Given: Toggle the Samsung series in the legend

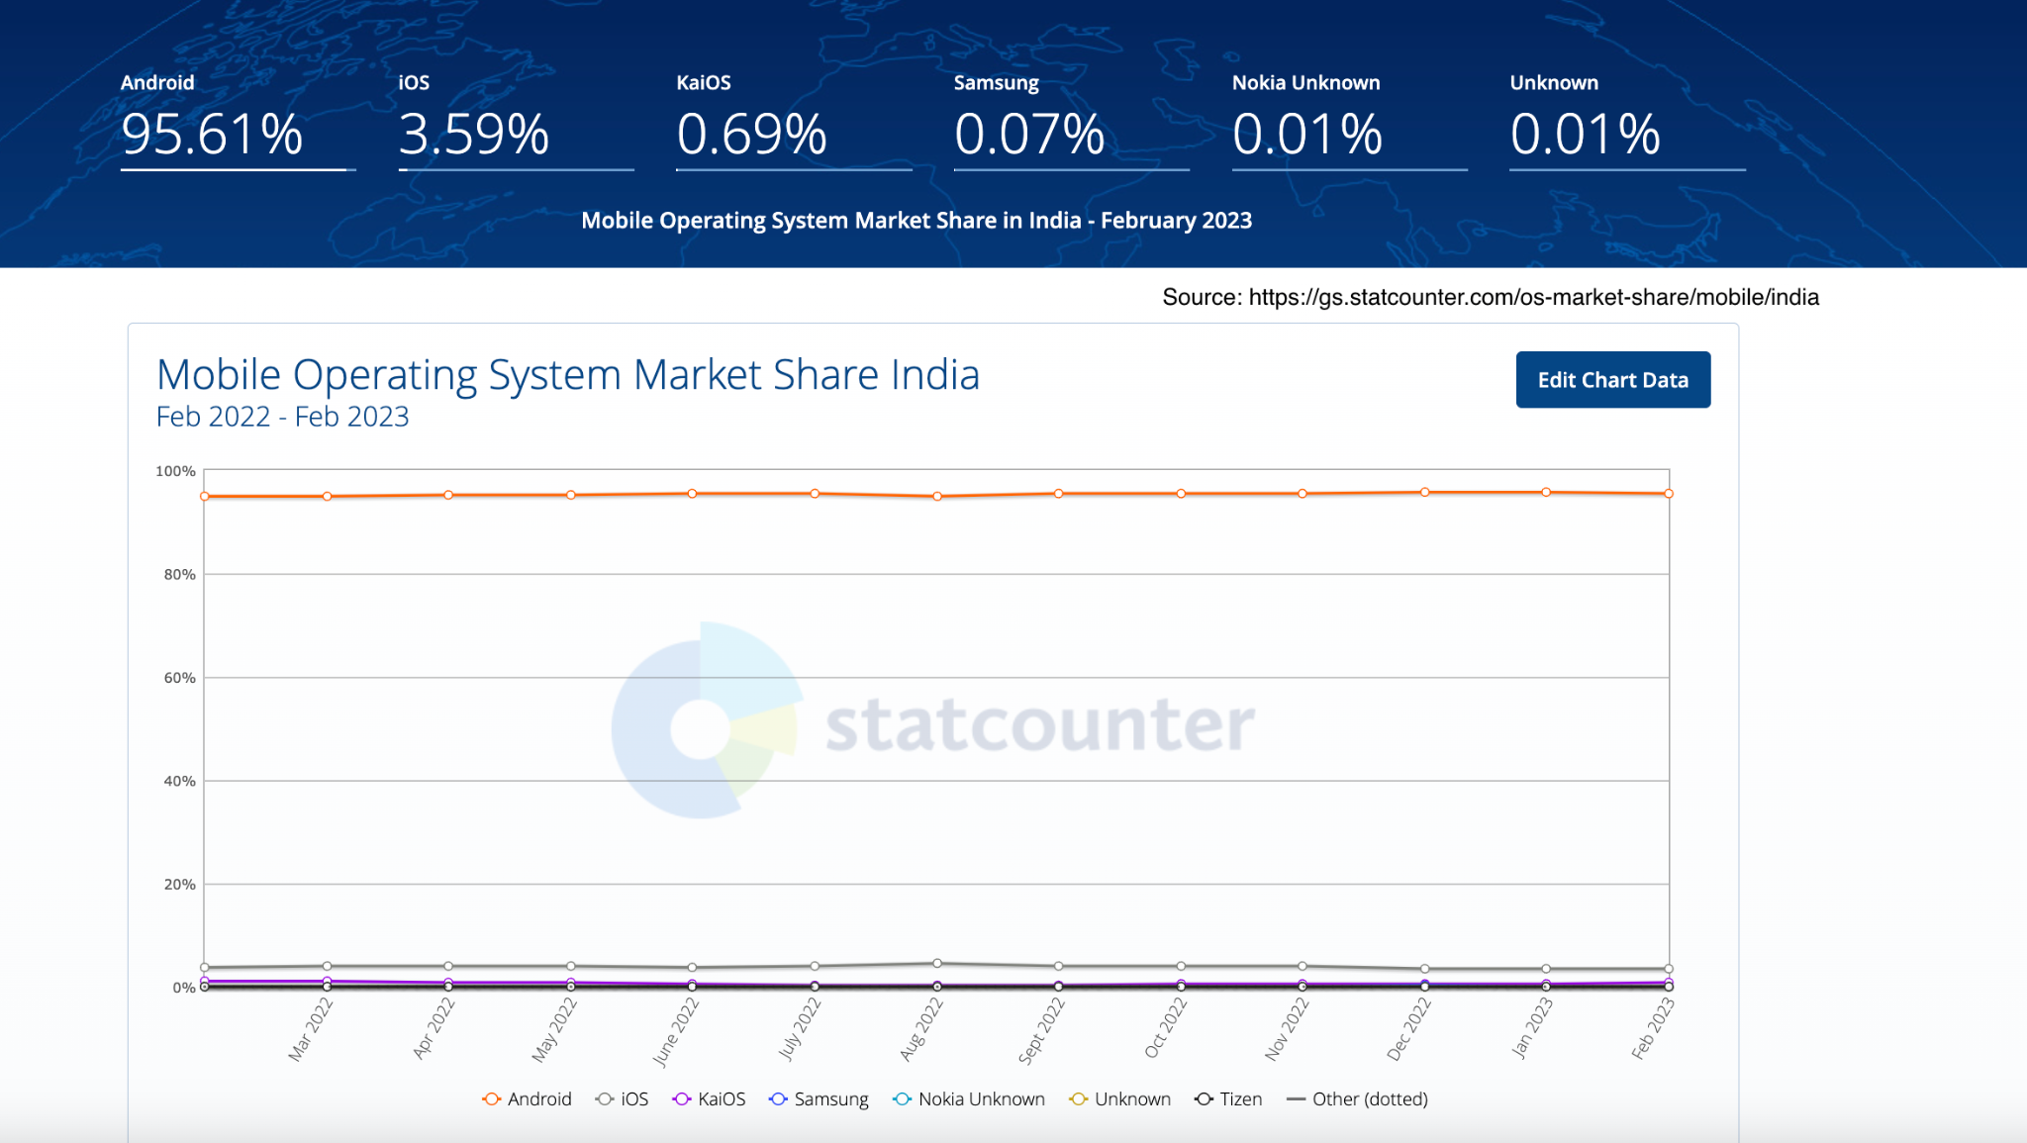Looking at the screenshot, I should click(819, 1099).
